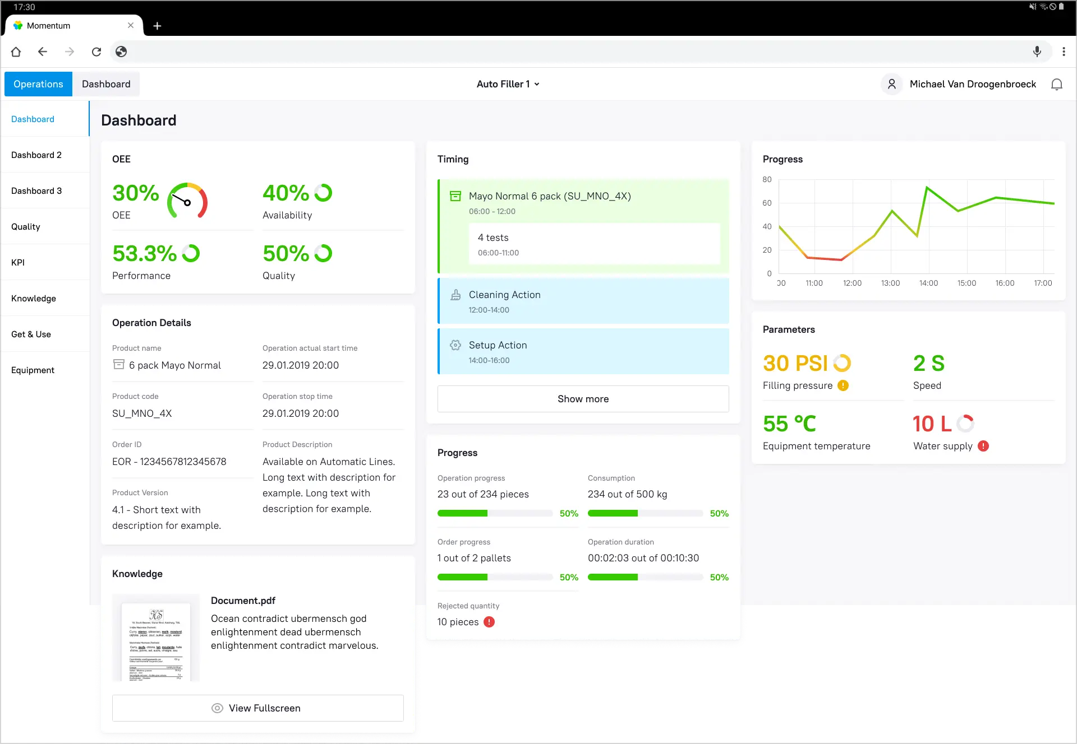Screen dimensions: 1077x744
Task: Click the Water supply donut indicator
Action: point(965,424)
